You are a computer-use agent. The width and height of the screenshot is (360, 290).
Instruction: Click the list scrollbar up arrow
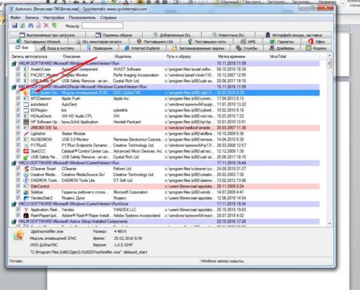tap(329, 56)
